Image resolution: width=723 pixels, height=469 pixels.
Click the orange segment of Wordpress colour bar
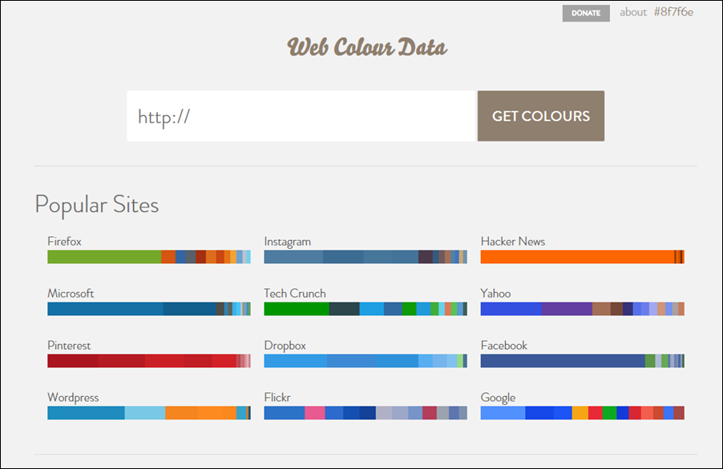200,413
